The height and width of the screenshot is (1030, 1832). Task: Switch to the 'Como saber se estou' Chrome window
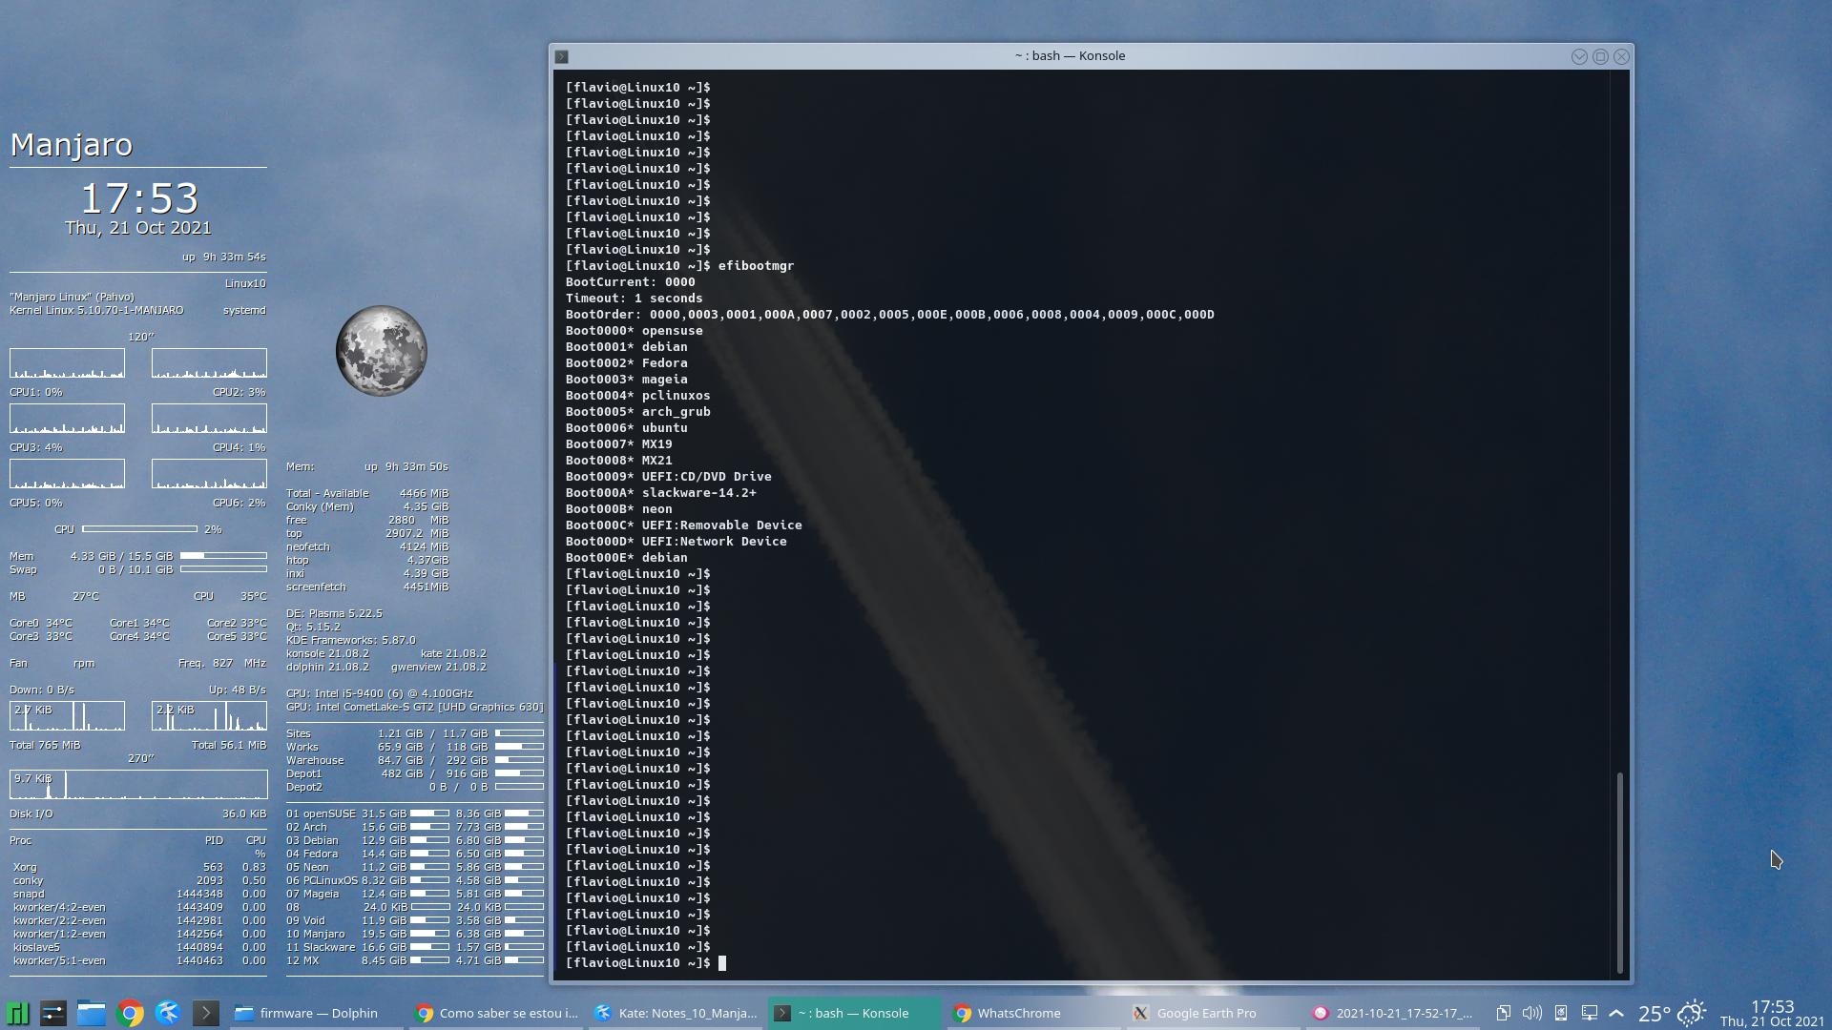[x=497, y=1013]
